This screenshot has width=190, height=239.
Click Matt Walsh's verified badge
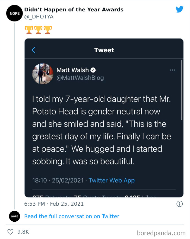click(93, 70)
